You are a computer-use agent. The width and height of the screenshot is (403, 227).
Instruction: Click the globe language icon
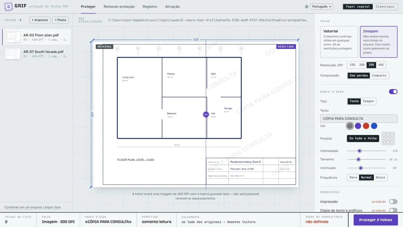[x=307, y=7]
